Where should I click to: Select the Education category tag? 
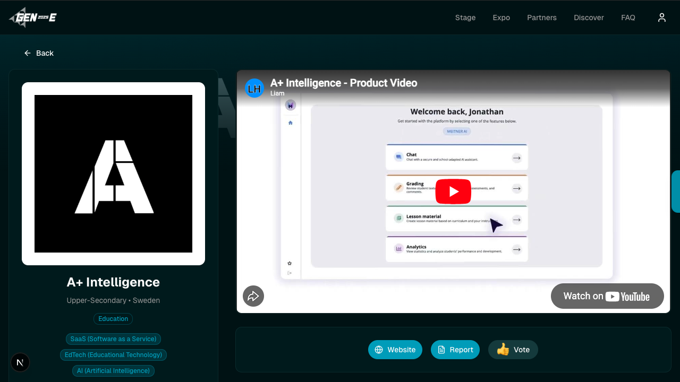coord(113,318)
